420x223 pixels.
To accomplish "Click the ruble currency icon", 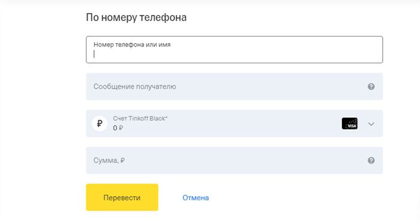I will click(x=100, y=124).
